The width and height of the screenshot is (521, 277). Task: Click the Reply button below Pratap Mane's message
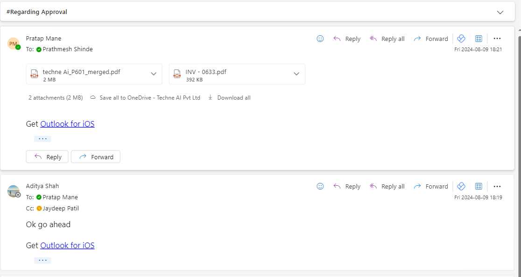point(47,157)
